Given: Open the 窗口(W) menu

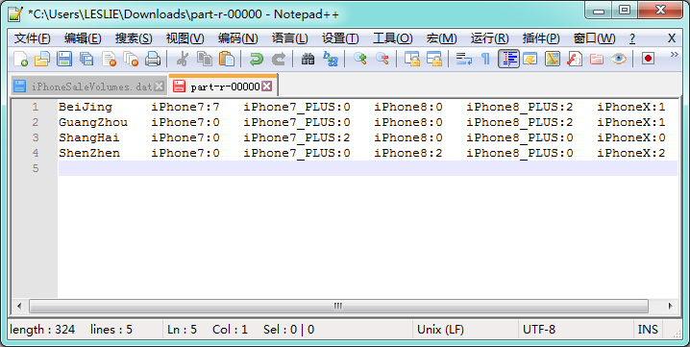Looking at the screenshot, I should coord(595,38).
